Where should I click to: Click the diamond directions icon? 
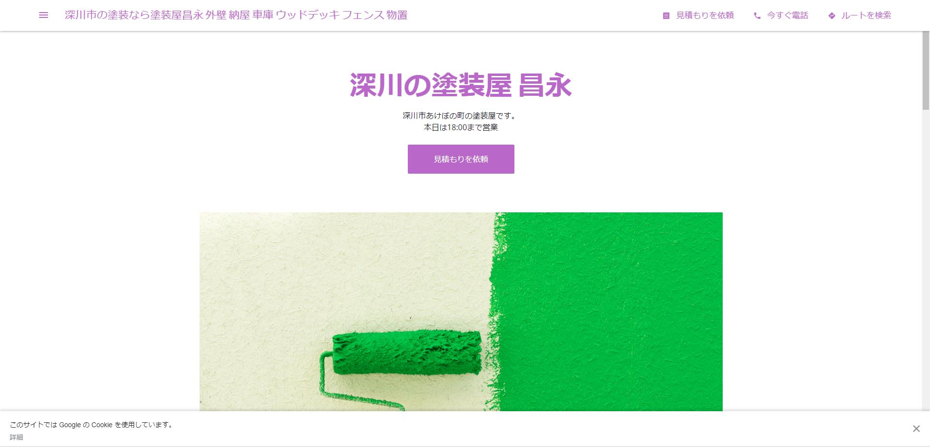pyautogui.click(x=832, y=15)
